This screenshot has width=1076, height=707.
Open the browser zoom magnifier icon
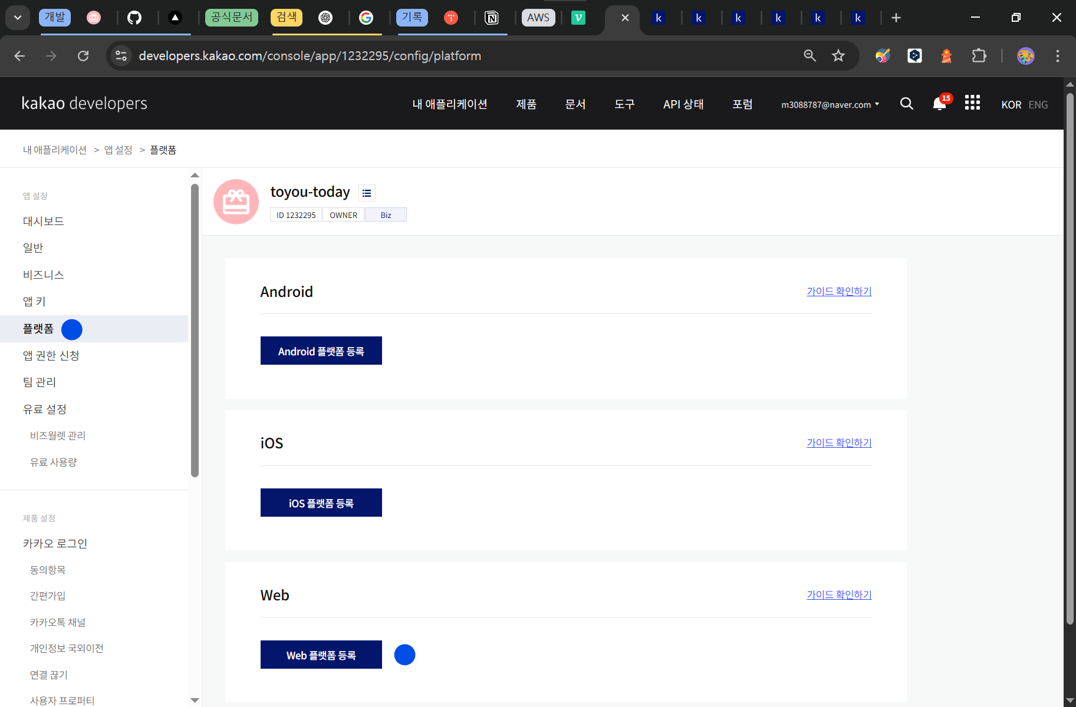(x=810, y=56)
